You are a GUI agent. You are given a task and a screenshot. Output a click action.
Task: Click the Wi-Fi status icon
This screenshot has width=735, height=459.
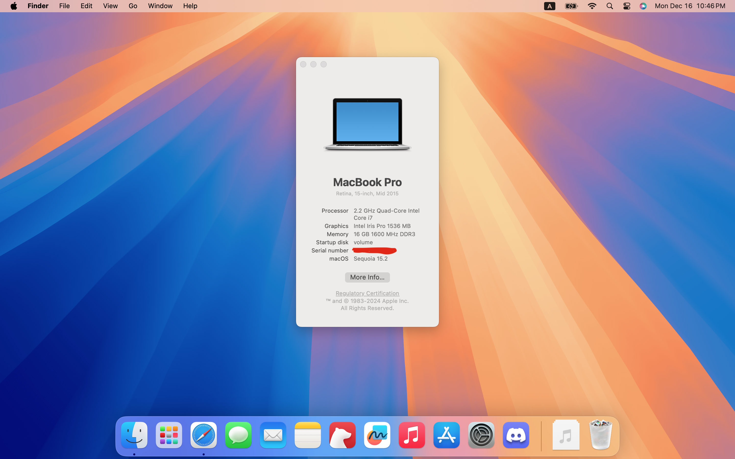tap(592, 6)
